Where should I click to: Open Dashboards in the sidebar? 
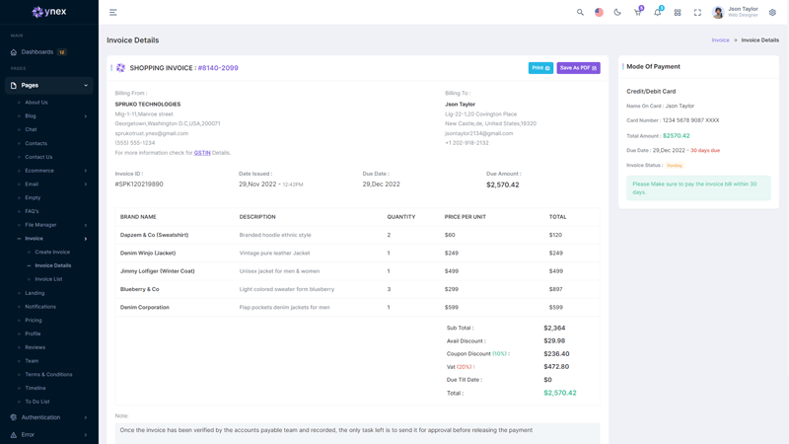(37, 52)
